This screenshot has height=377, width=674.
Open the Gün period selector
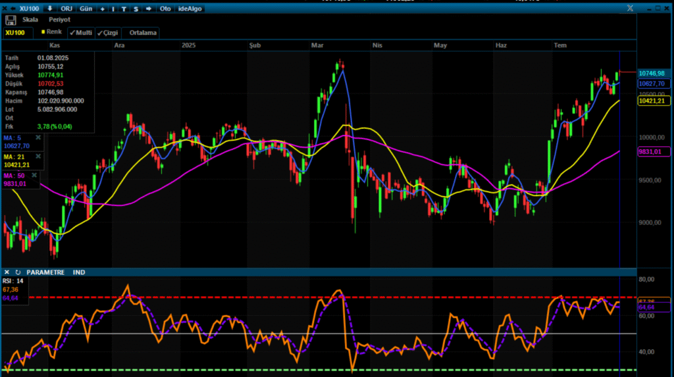coord(86,9)
